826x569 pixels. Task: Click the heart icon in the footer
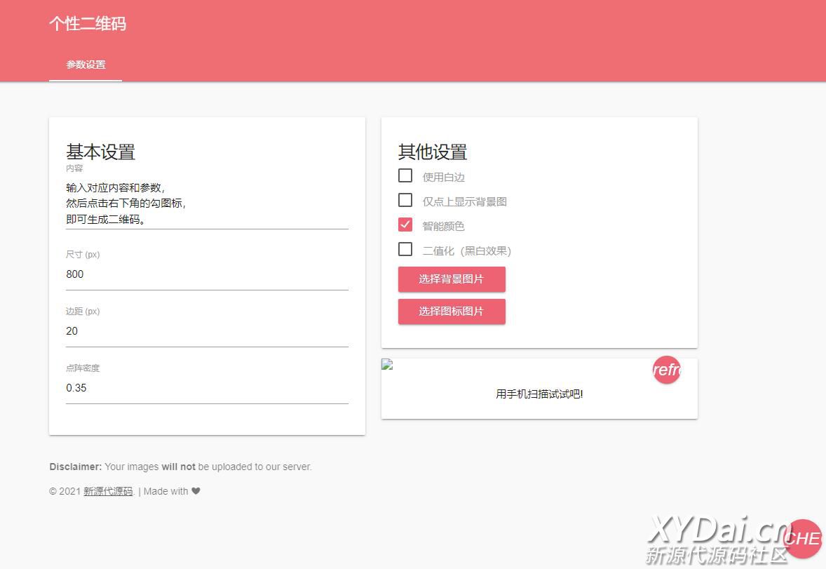196,491
